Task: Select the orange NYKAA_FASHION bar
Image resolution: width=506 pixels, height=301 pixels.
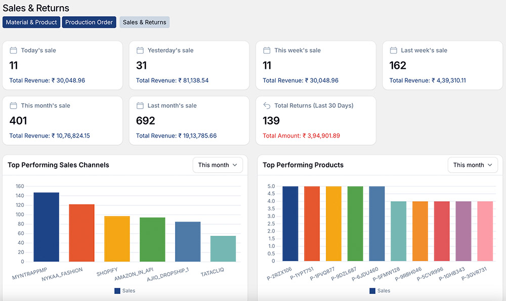Action: click(x=81, y=233)
